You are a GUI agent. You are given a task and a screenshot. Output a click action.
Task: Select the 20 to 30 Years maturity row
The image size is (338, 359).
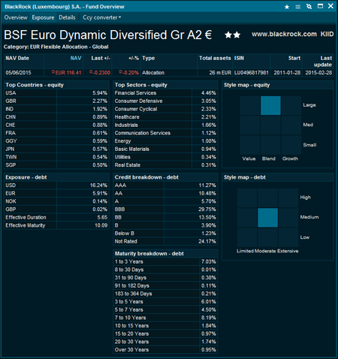[x=165, y=342]
